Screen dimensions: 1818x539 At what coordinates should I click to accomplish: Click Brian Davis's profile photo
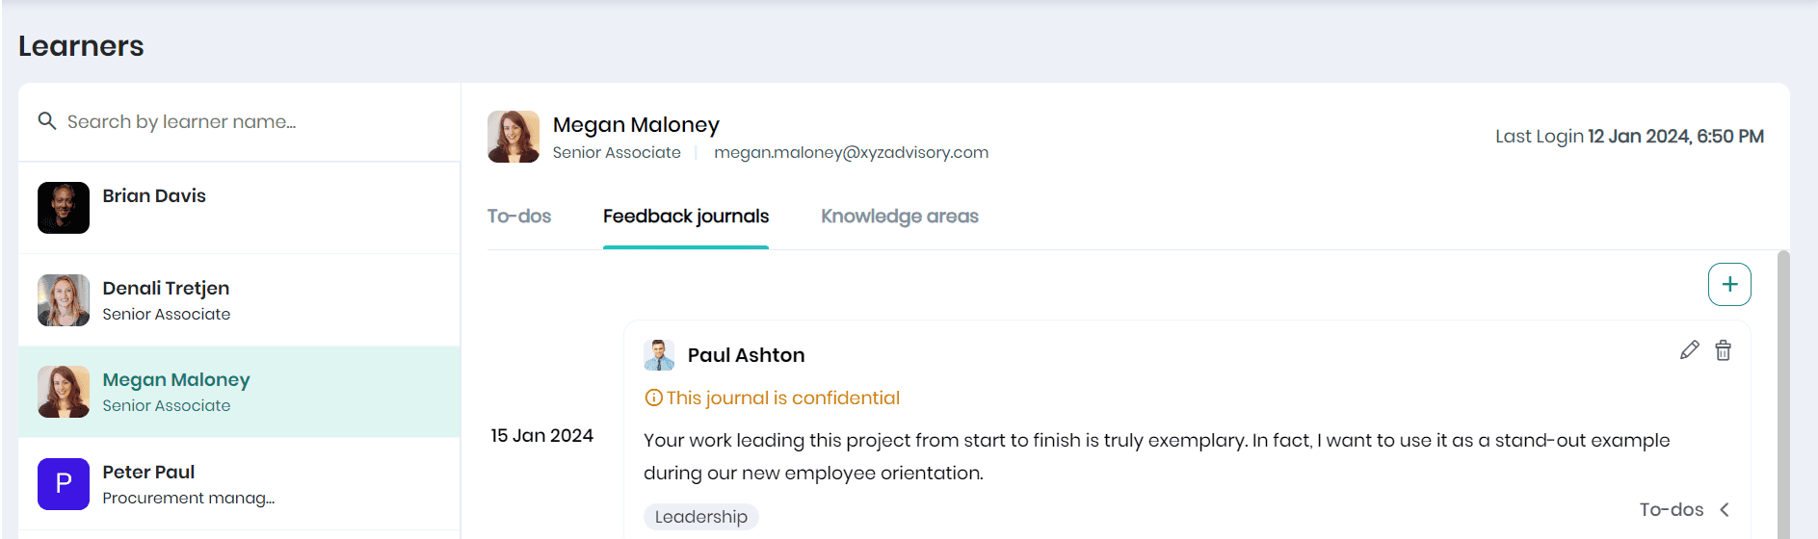64,208
